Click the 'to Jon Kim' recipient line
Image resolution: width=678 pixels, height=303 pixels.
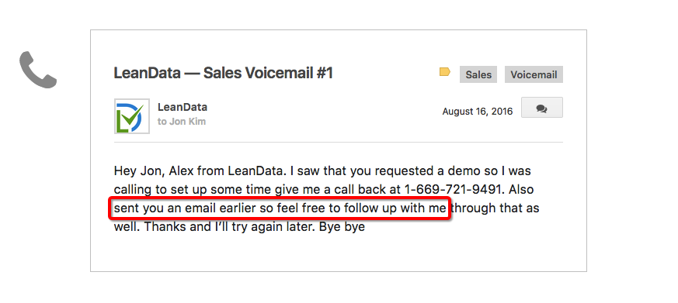coord(182,122)
